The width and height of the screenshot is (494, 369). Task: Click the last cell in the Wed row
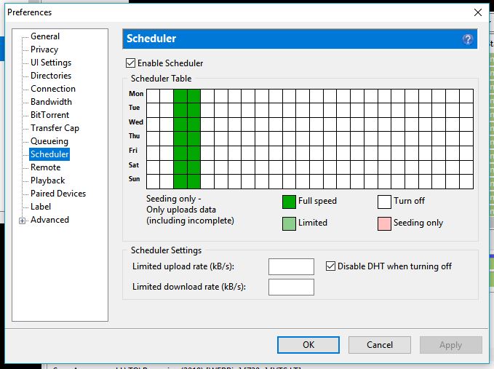pos(466,124)
